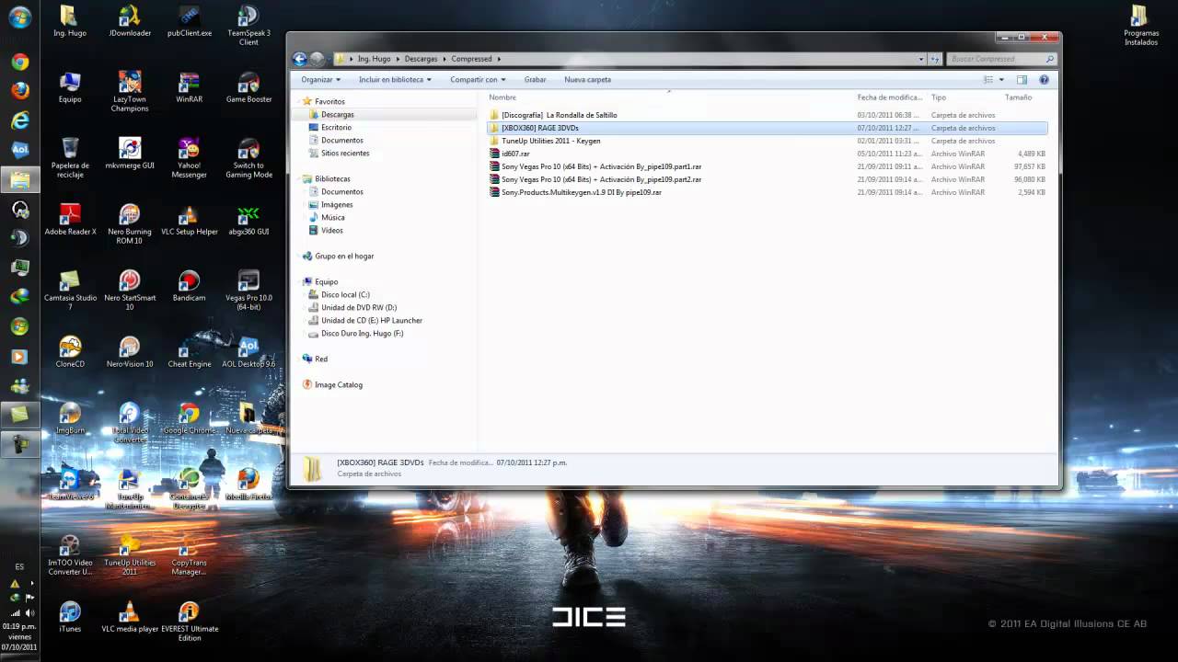Click the Compressed breadcrumb segment
Screen dimensions: 1178x662
(471, 59)
